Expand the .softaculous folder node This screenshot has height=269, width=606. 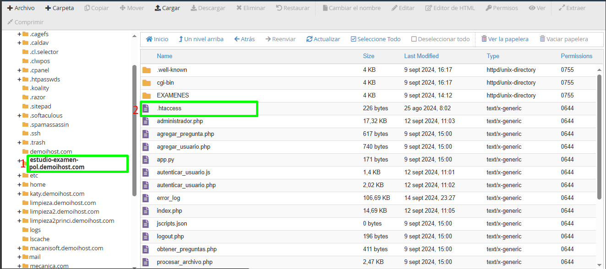point(19,115)
